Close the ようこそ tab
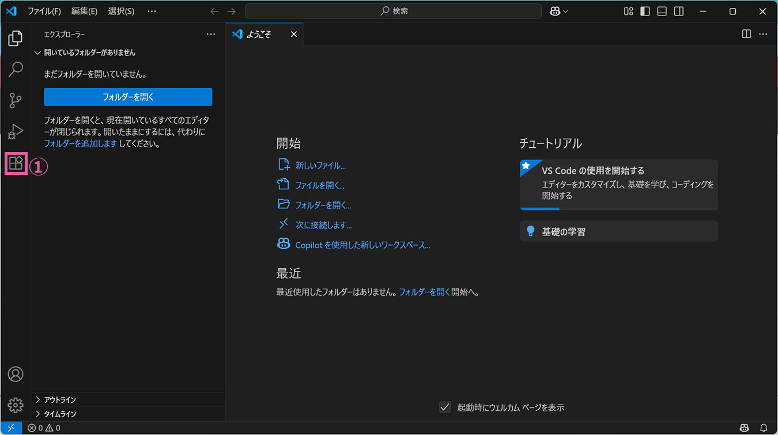Viewport: 778px width, 435px height. click(293, 35)
